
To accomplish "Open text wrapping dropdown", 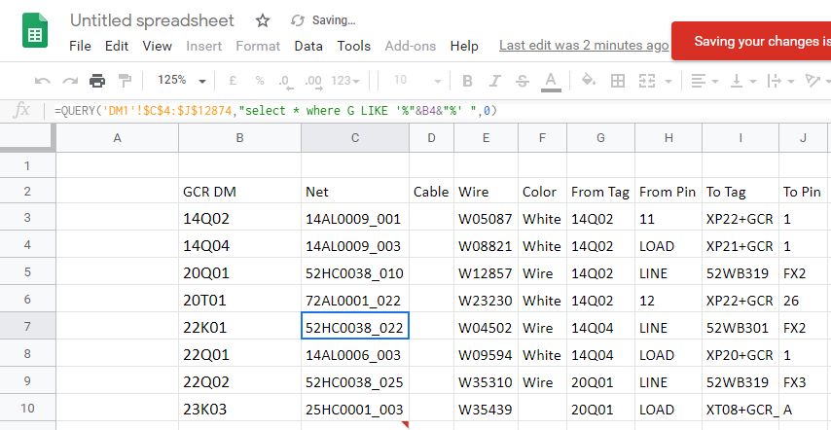I will (780, 81).
